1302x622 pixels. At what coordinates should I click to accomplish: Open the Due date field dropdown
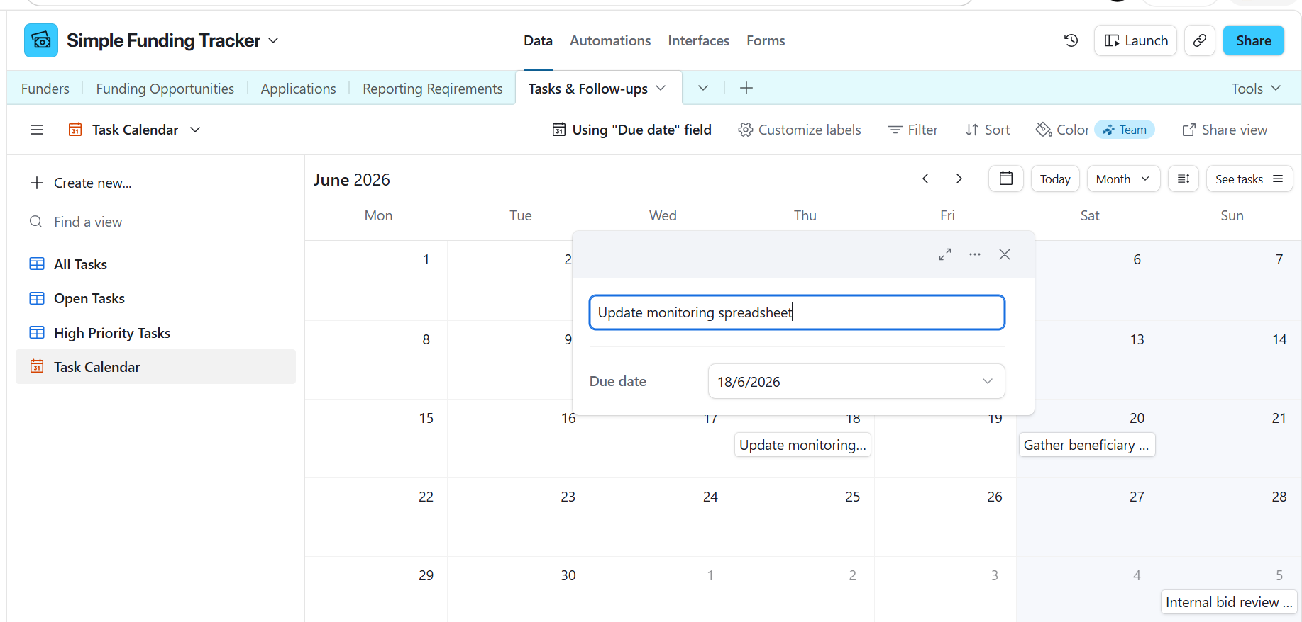click(x=856, y=381)
